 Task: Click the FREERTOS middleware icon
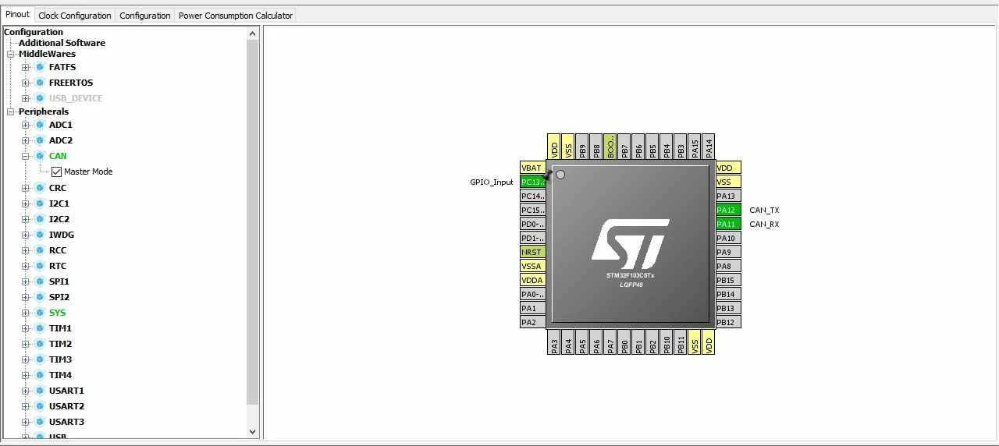(39, 83)
